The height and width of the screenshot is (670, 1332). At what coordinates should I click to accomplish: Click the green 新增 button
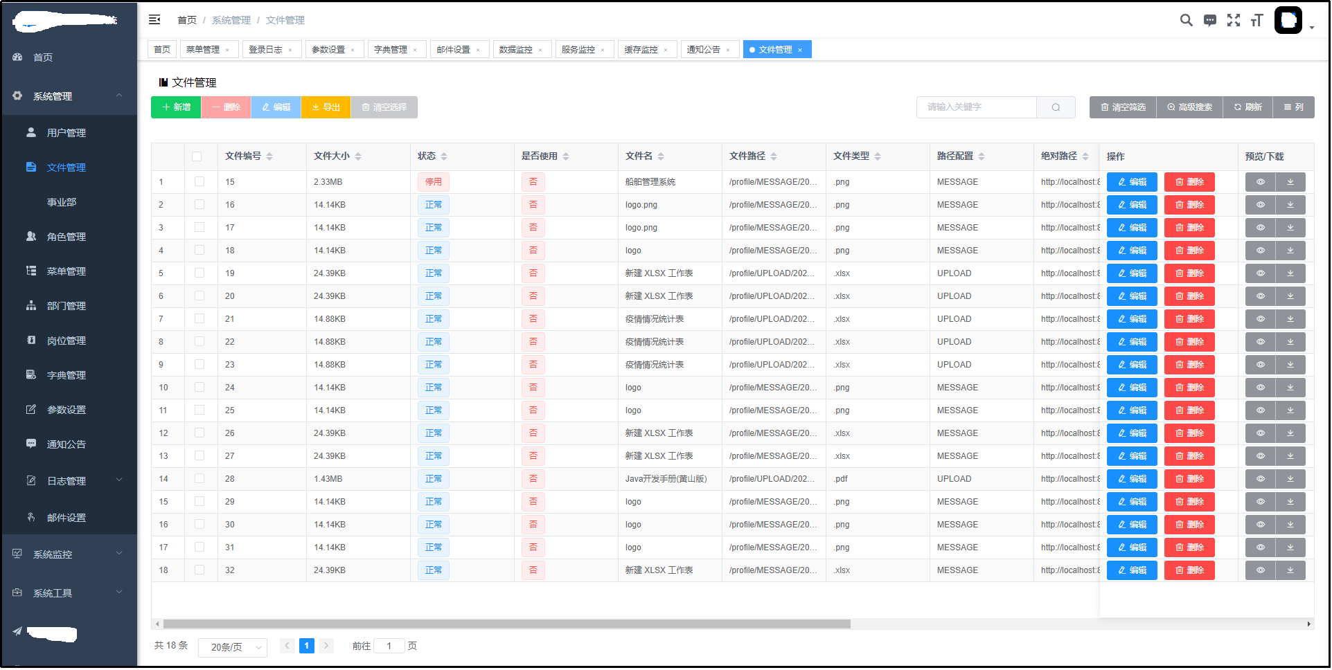pos(176,107)
